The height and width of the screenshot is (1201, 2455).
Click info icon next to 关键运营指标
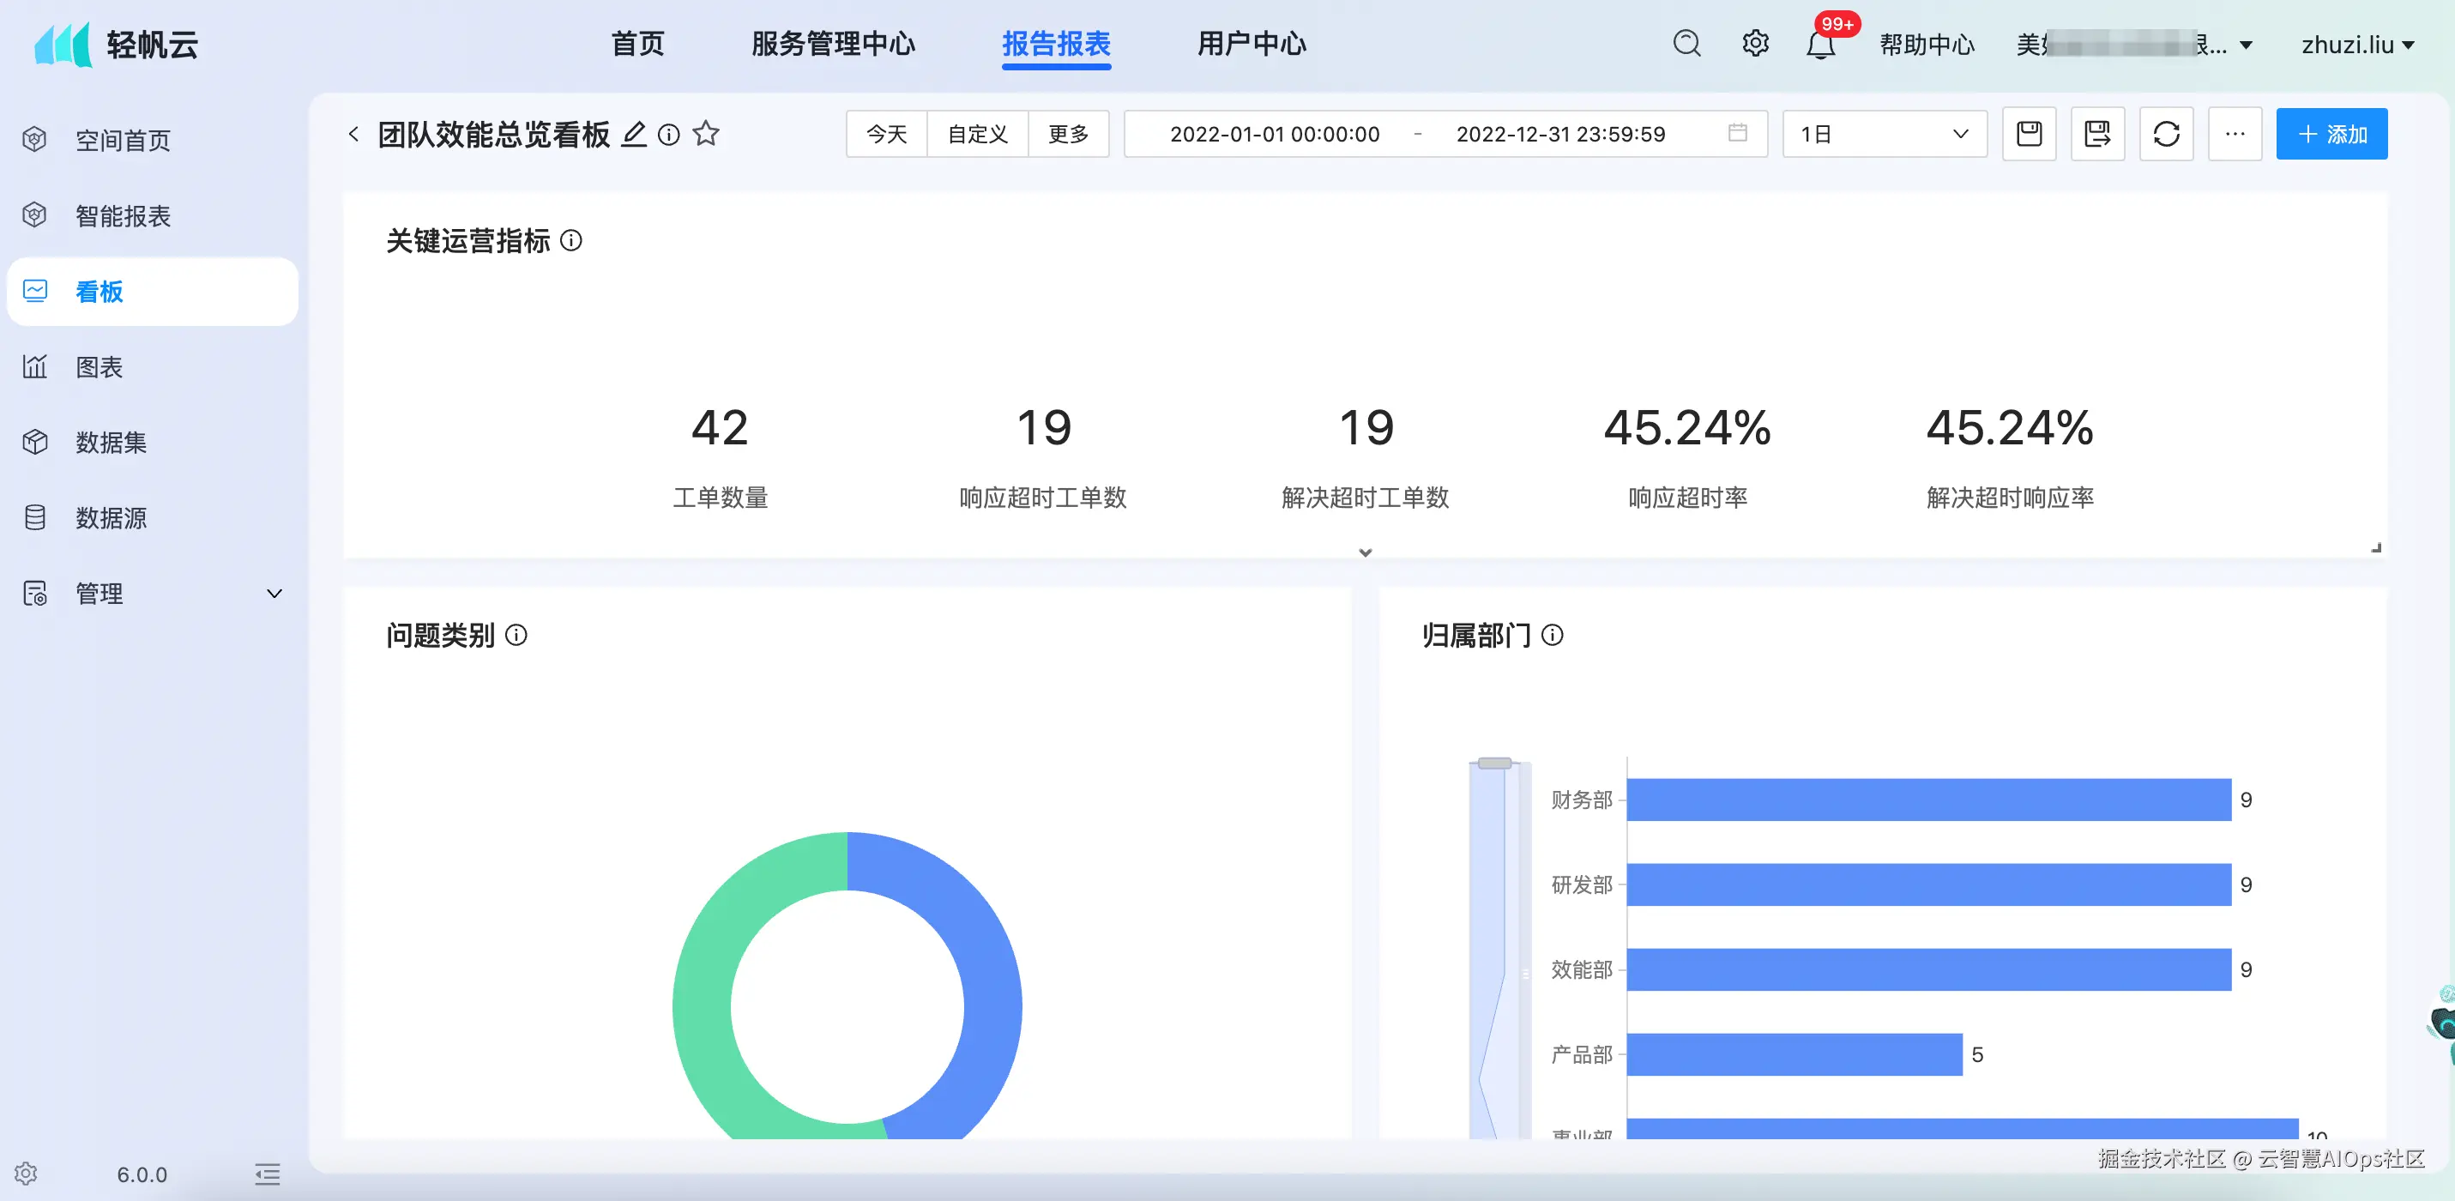571,241
